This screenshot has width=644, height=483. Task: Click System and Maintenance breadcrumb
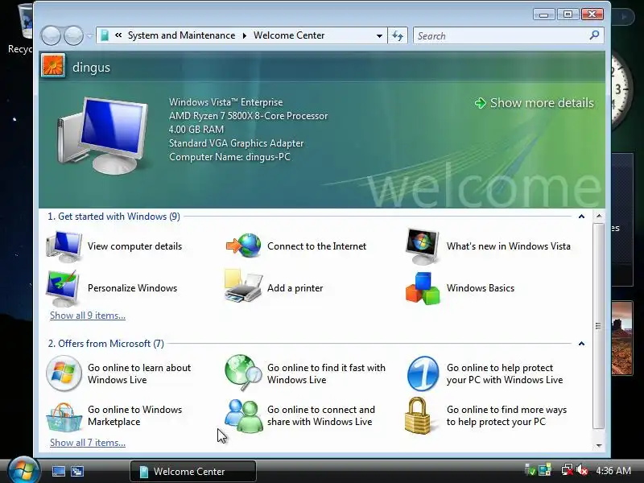(x=182, y=35)
